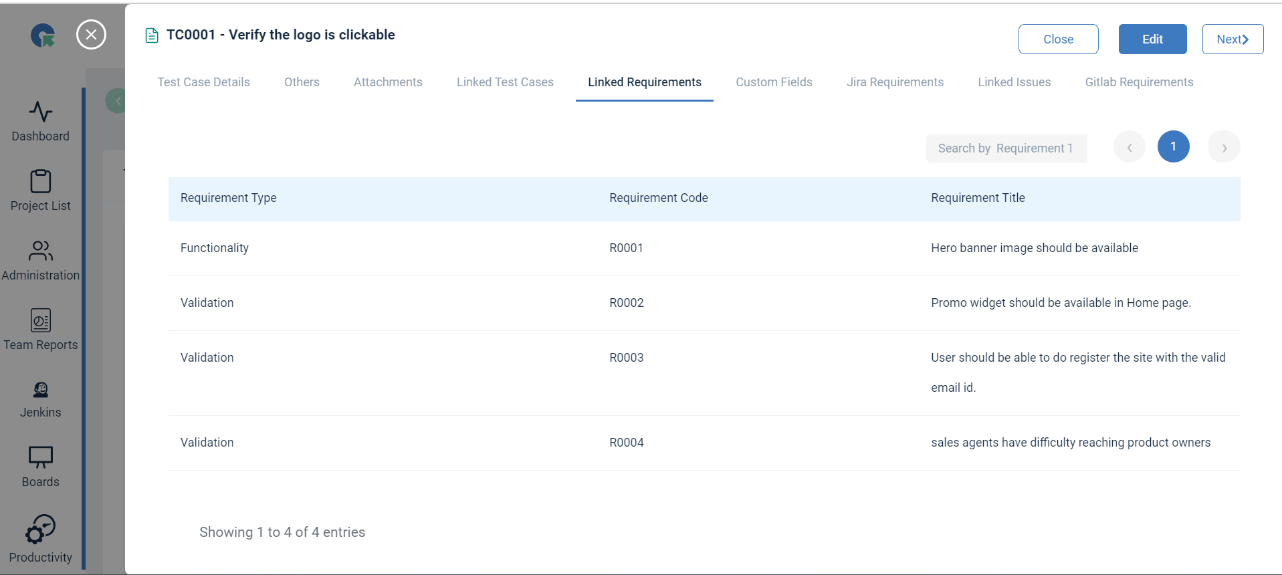Go to next page of requirements
The width and height of the screenshot is (1282, 575).
[x=1224, y=147]
